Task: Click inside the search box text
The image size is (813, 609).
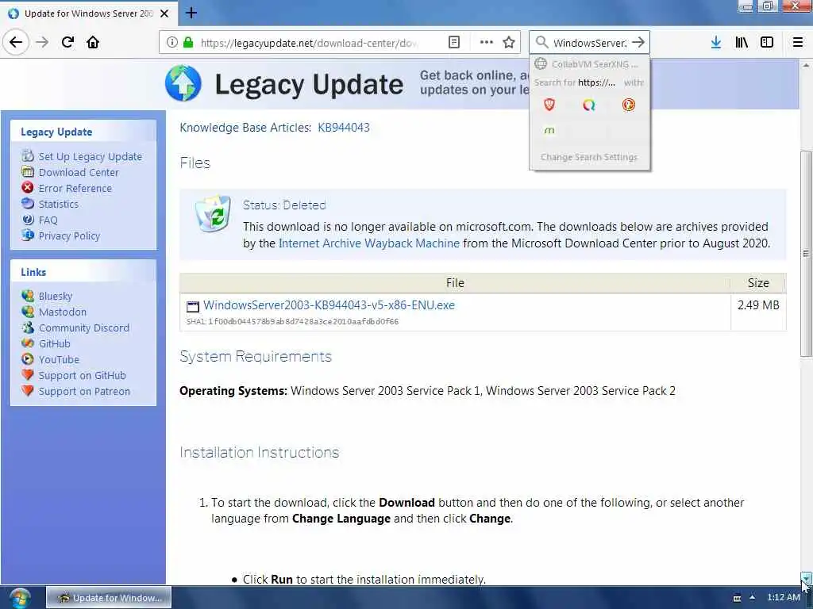Action: click(x=590, y=43)
